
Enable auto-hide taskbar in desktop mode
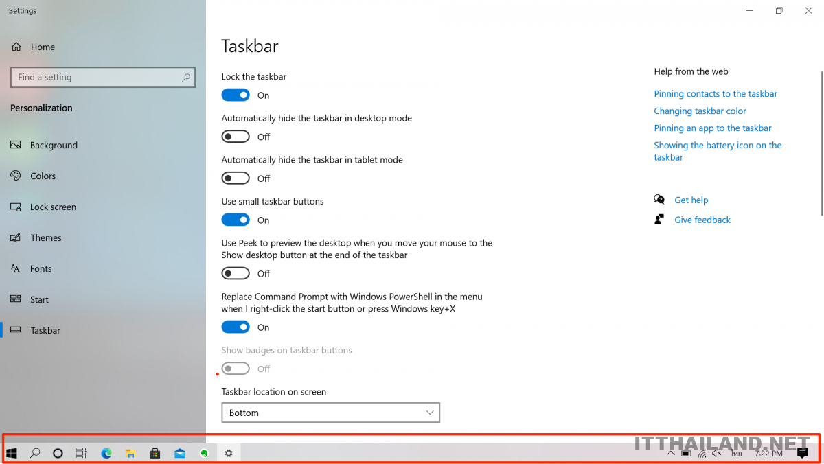click(x=236, y=137)
